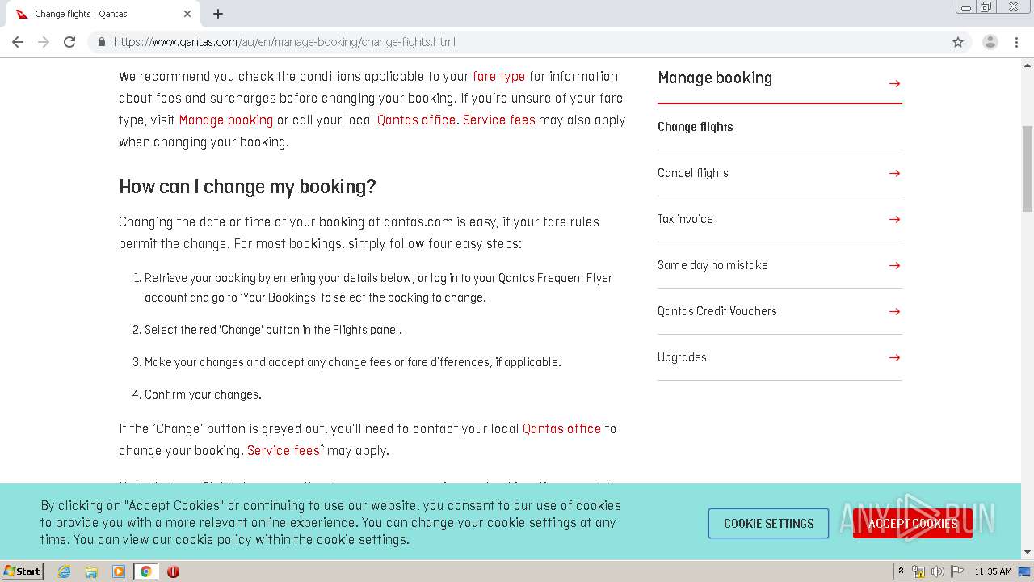1034x582 pixels.
Task: Click the 'How can I change my booking?' heading
Action: [x=247, y=187]
